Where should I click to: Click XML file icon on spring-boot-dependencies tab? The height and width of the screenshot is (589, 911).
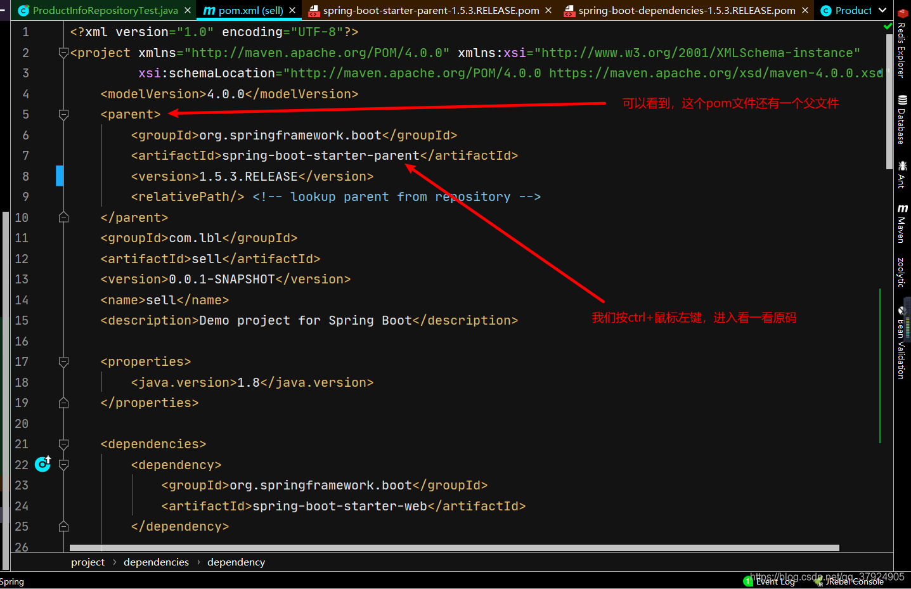(x=569, y=11)
